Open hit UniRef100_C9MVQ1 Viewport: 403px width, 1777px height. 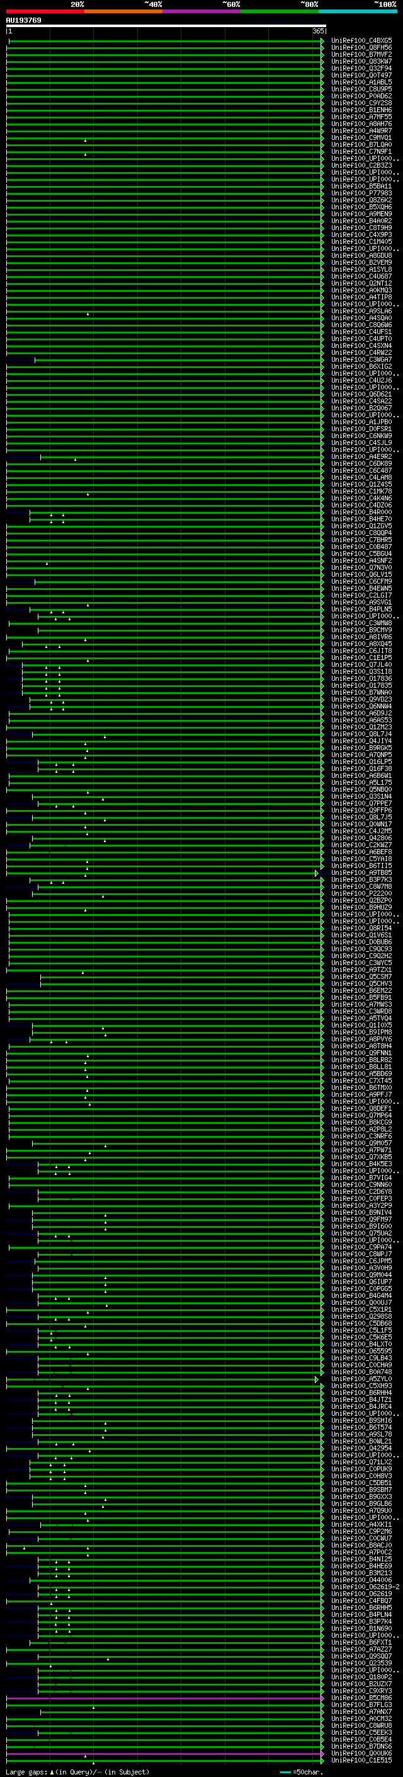point(361,138)
